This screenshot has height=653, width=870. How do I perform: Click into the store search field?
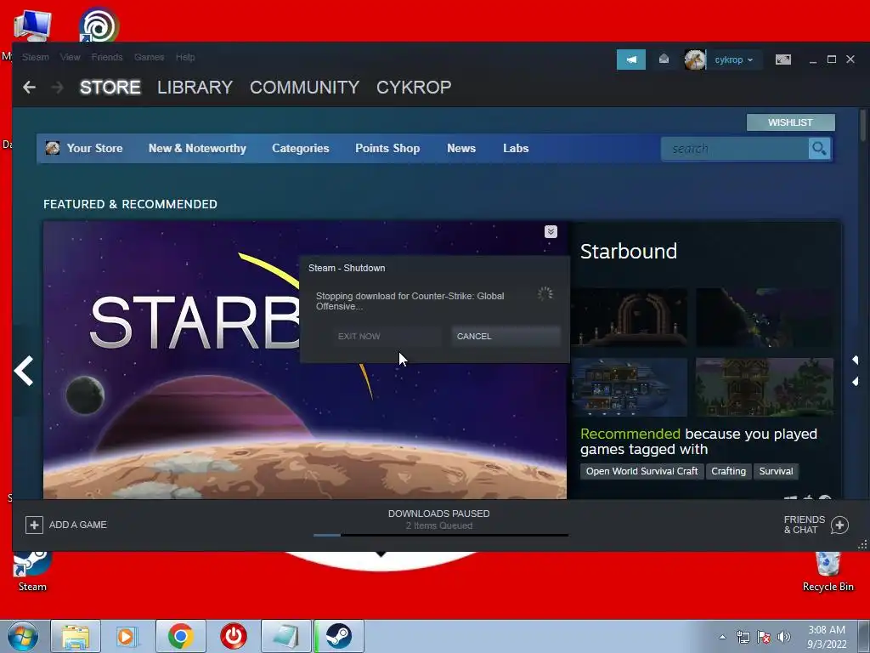click(735, 148)
